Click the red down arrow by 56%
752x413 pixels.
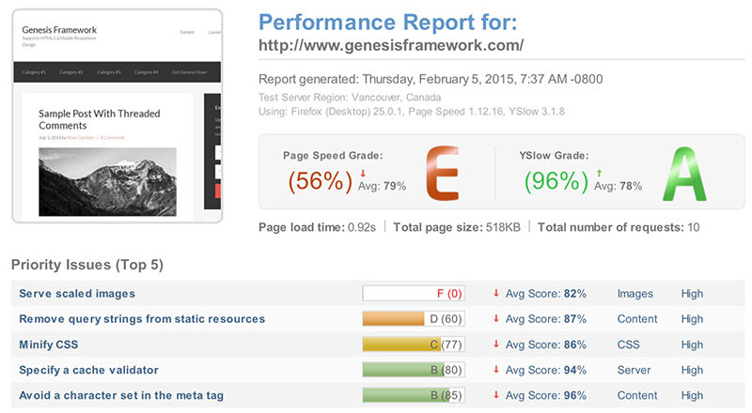[x=363, y=174]
